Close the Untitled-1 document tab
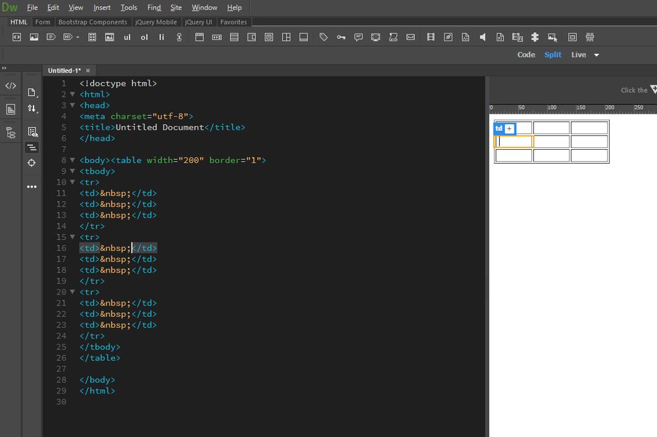The height and width of the screenshot is (437, 657). (x=88, y=70)
